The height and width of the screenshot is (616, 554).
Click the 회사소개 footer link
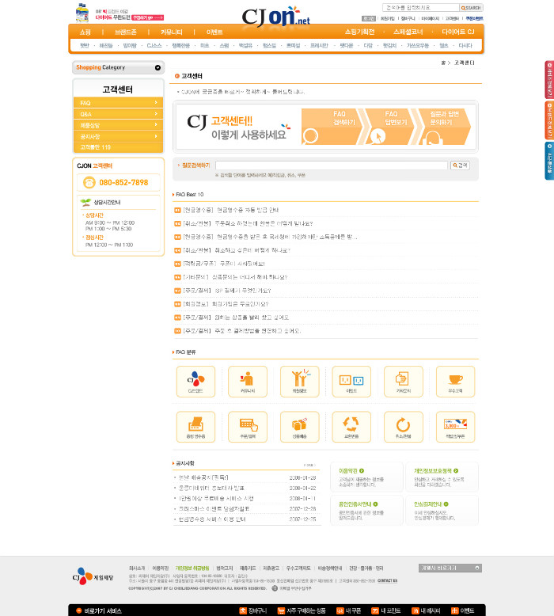[137, 568]
